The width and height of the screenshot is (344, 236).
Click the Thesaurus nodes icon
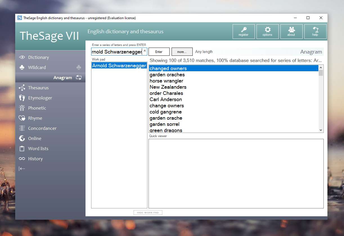pyautogui.click(x=22, y=88)
